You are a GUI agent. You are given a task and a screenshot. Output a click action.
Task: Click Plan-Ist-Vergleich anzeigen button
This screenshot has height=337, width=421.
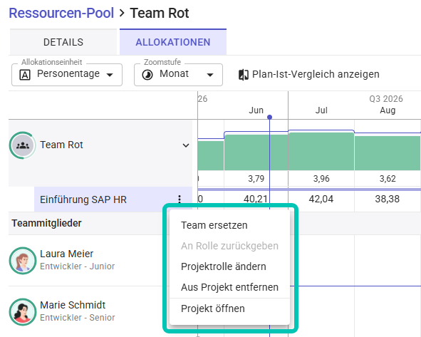click(x=308, y=74)
